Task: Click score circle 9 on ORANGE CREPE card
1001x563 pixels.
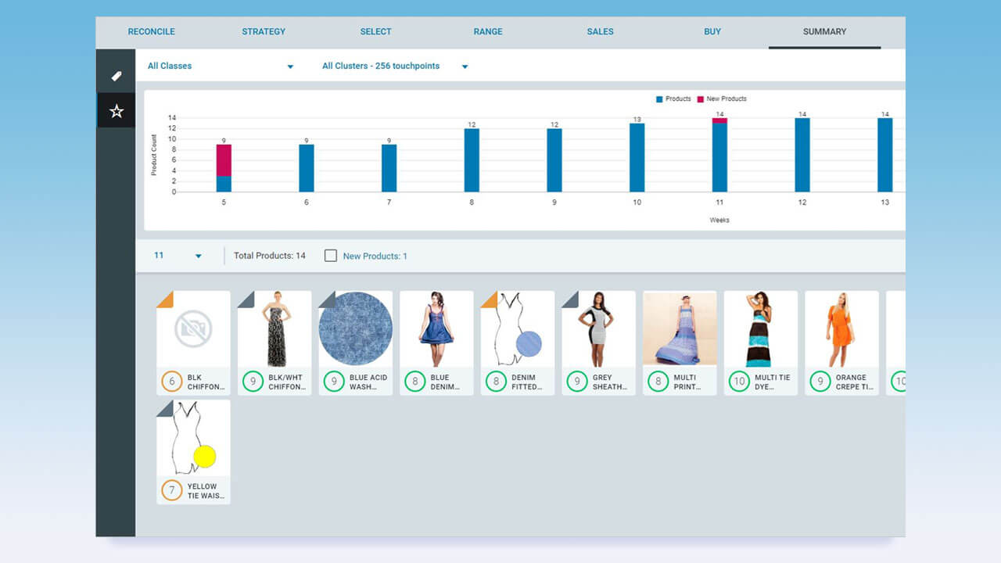Action: point(820,382)
